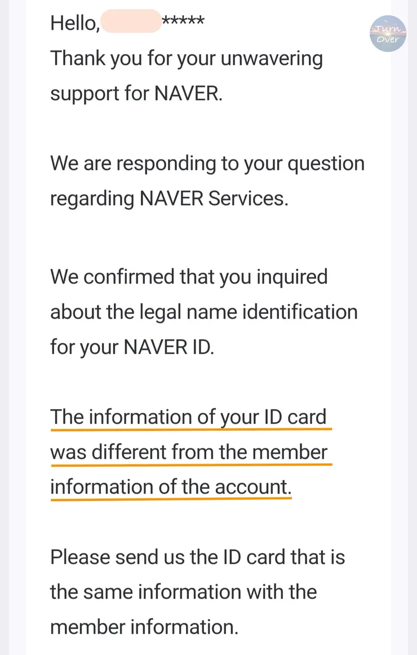
Task: Click the final "member information." line
Action: point(144,627)
